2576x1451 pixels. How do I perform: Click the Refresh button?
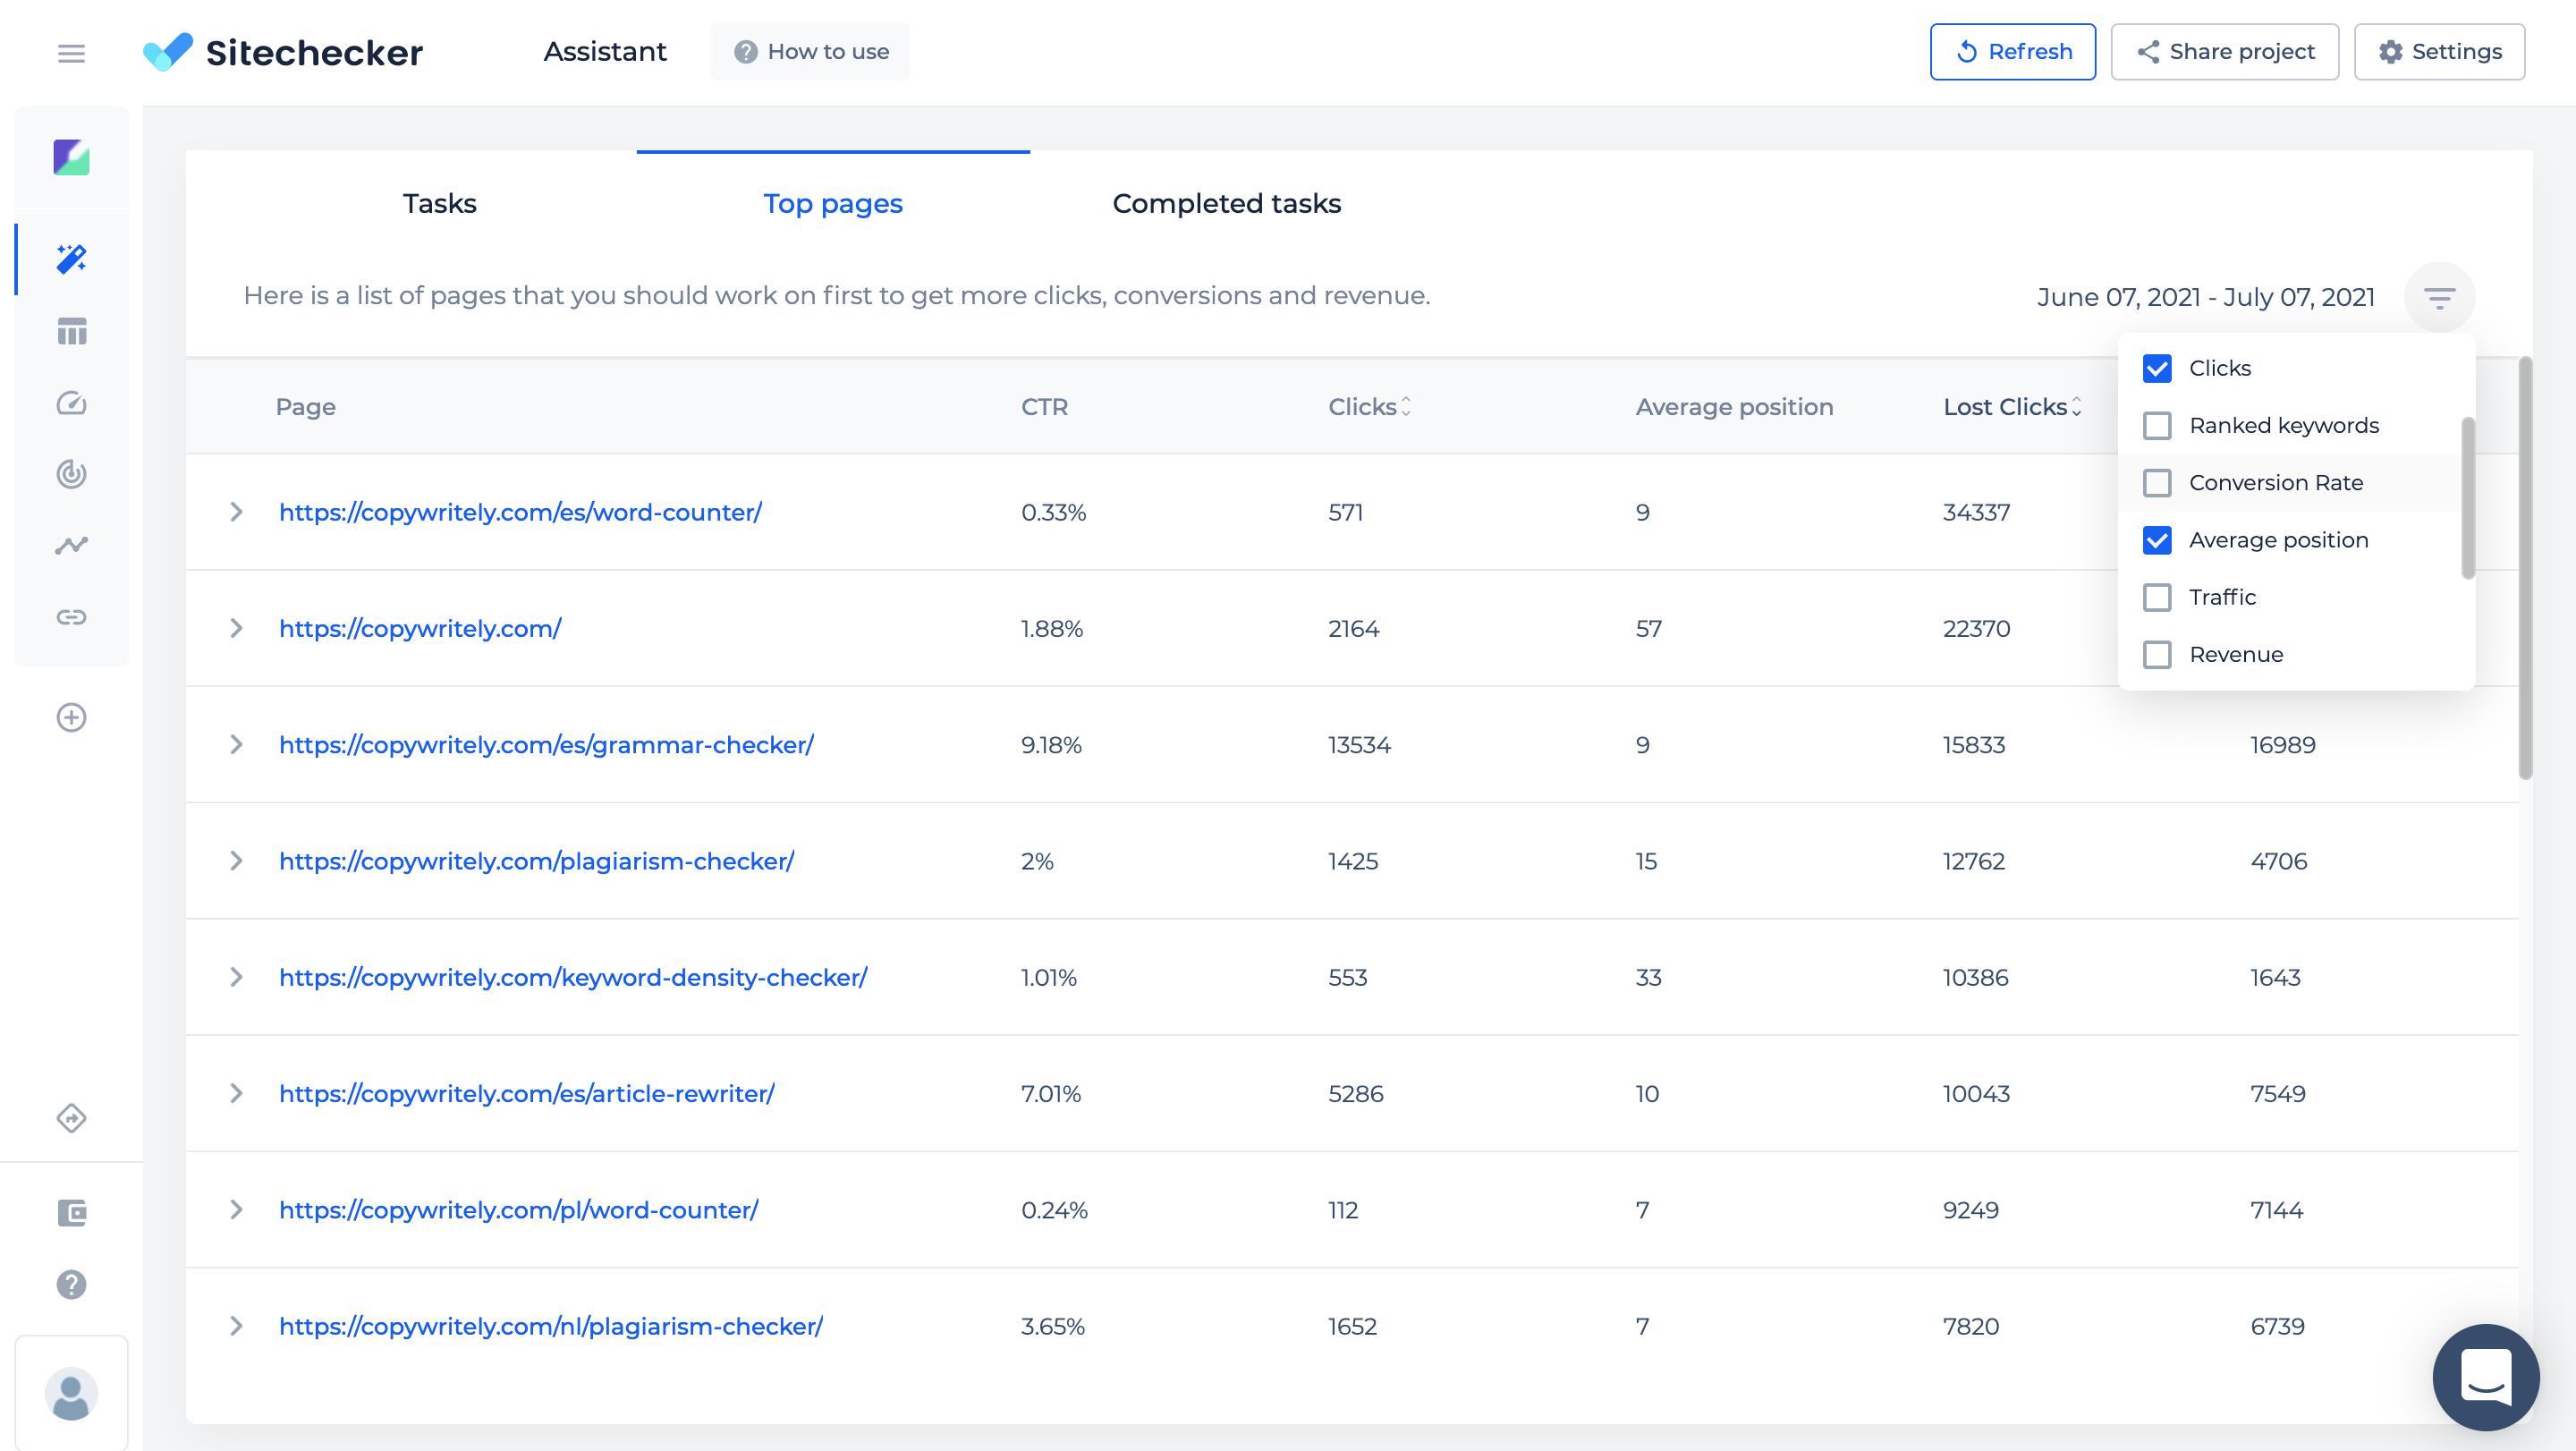click(2012, 51)
